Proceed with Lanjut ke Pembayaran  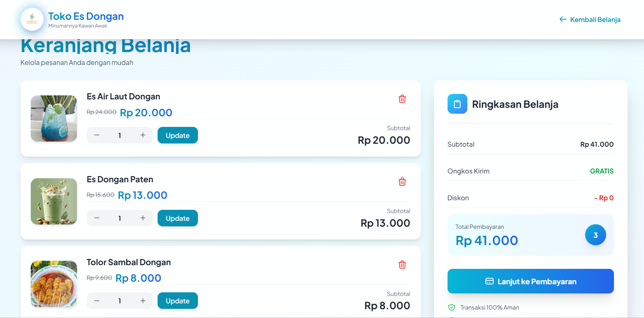click(530, 281)
